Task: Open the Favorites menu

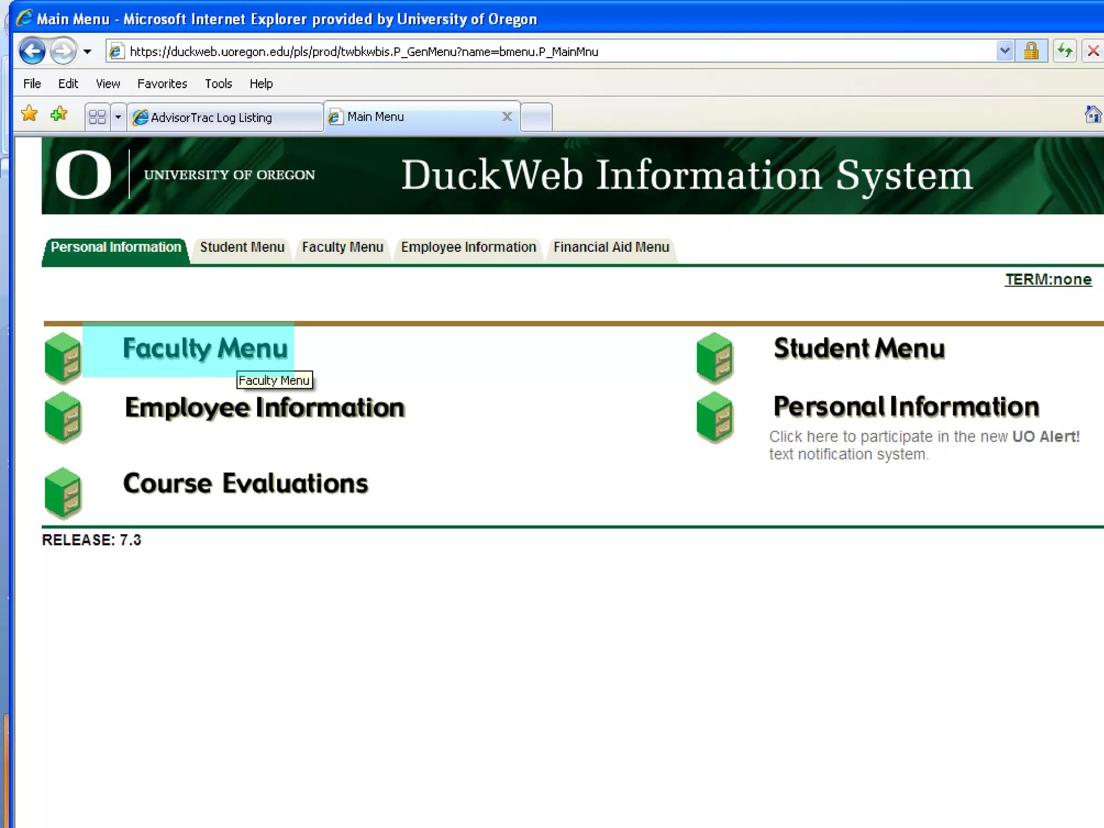Action: click(162, 84)
